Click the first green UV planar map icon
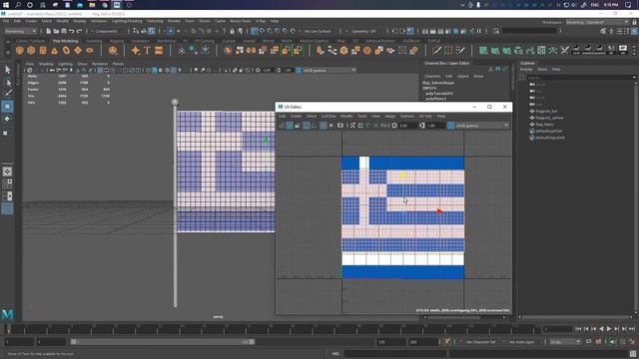This screenshot has height=359, width=639. coord(483,51)
